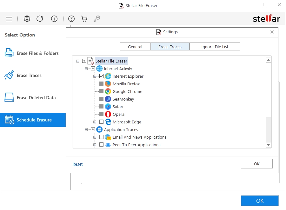Check Email And News Applications checkbox
Viewport: 286px width, 210px height.
click(101, 137)
